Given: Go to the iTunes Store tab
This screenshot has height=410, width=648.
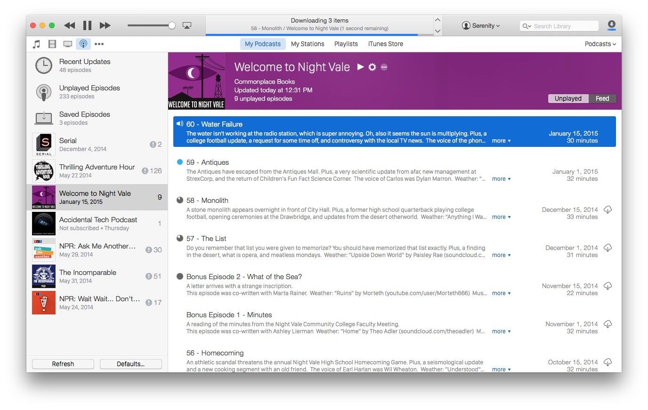Looking at the screenshot, I should (385, 44).
